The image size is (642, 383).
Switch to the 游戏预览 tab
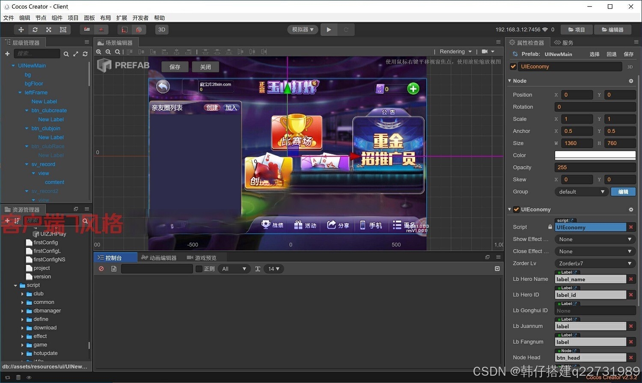point(202,258)
